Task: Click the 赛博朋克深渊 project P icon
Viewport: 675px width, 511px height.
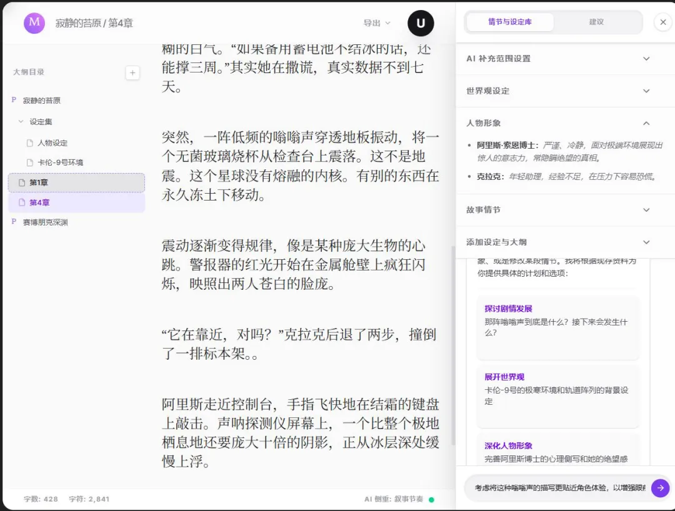Action: pyautogui.click(x=14, y=222)
